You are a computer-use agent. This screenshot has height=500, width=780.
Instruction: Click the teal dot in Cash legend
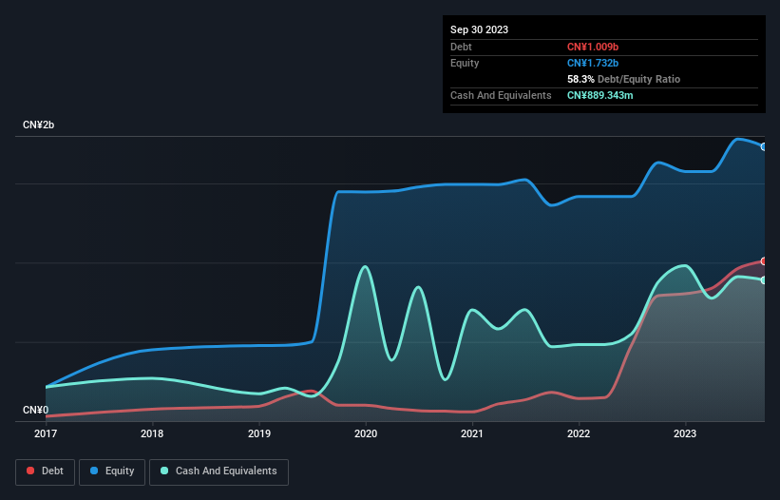[x=164, y=471]
